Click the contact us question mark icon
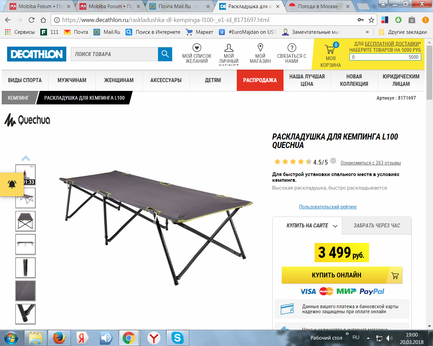 coord(292,48)
